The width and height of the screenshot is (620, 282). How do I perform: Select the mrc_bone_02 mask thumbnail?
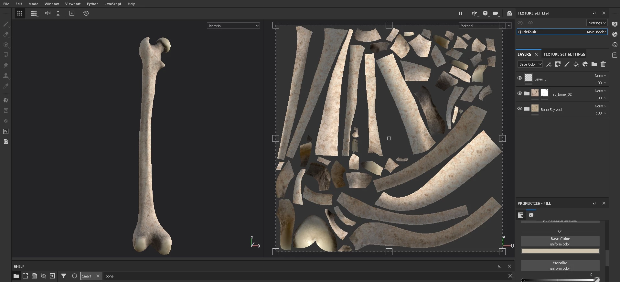(x=545, y=93)
